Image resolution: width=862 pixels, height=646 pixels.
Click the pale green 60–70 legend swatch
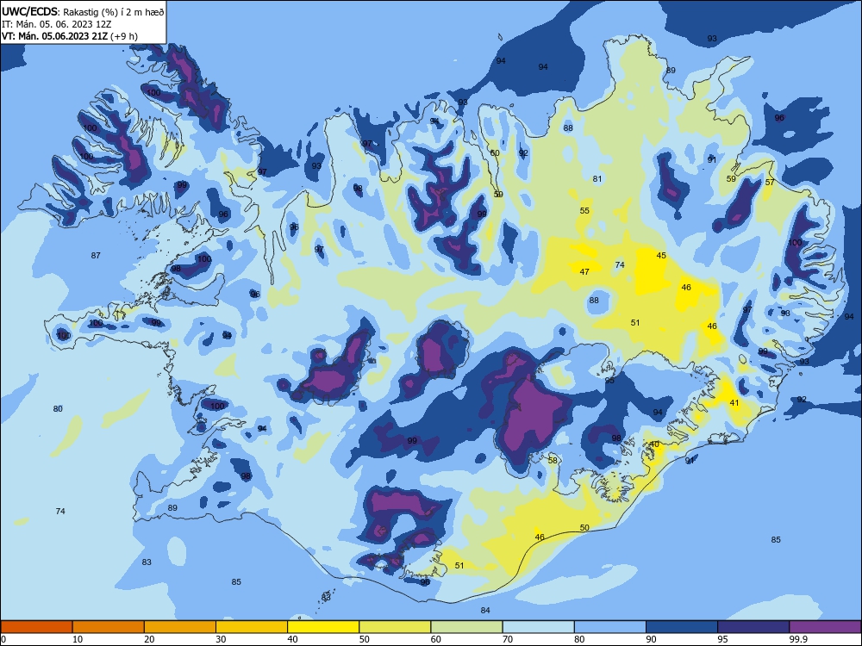point(466,627)
